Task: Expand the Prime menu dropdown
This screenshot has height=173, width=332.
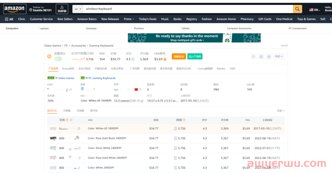Action: [129, 19]
